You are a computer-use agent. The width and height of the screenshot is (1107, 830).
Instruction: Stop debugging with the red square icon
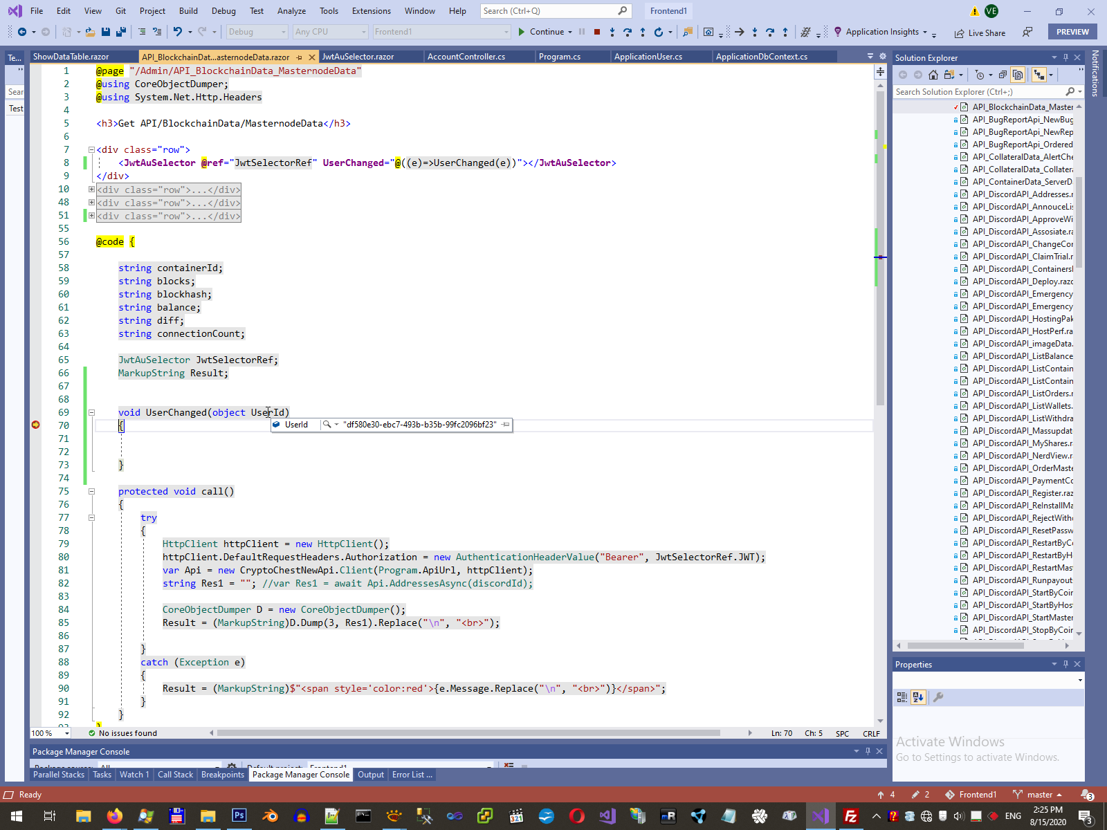tap(597, 32)
